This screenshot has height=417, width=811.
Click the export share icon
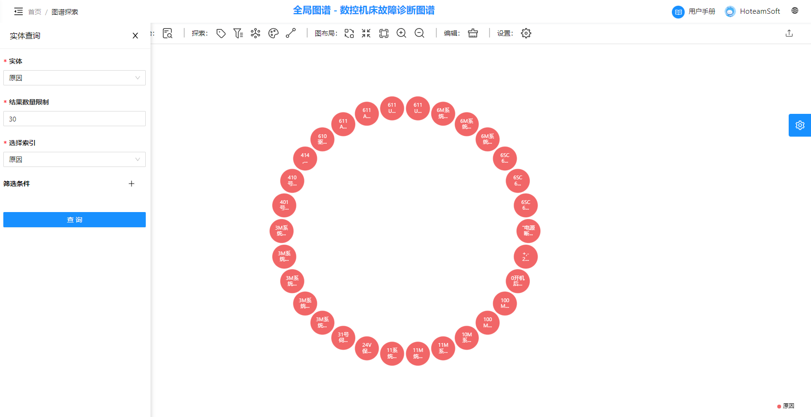pos(789,33)
